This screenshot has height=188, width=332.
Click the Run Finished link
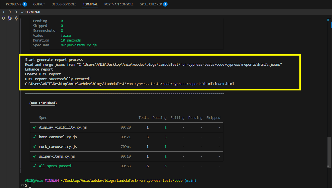point(43,103)
